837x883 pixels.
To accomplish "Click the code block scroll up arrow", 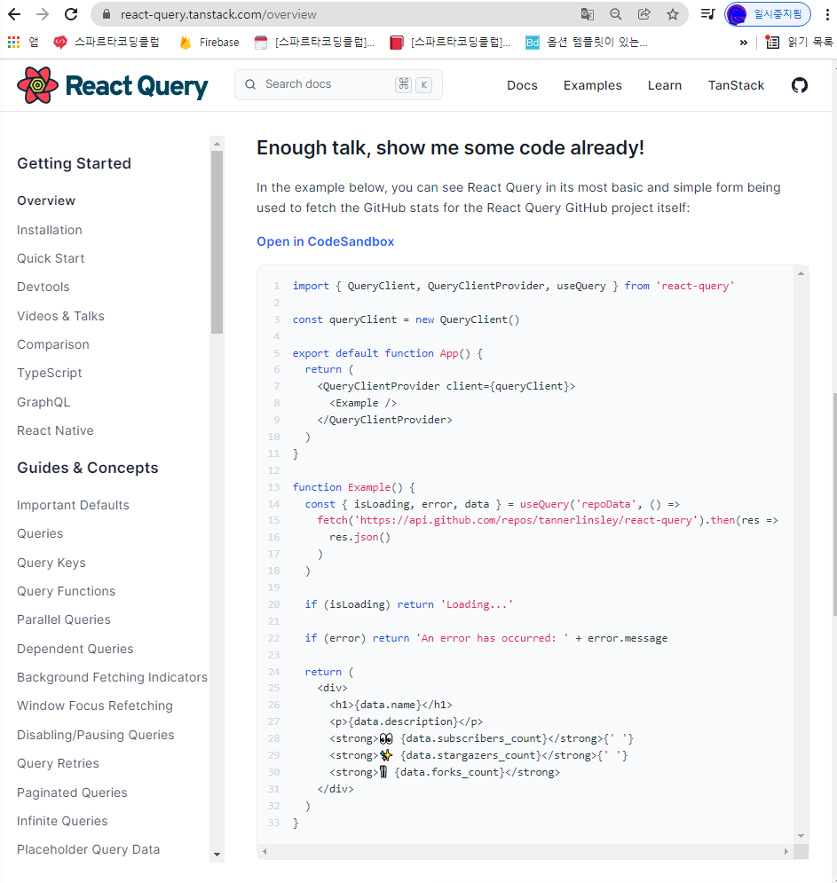I will tap(801, 273).
